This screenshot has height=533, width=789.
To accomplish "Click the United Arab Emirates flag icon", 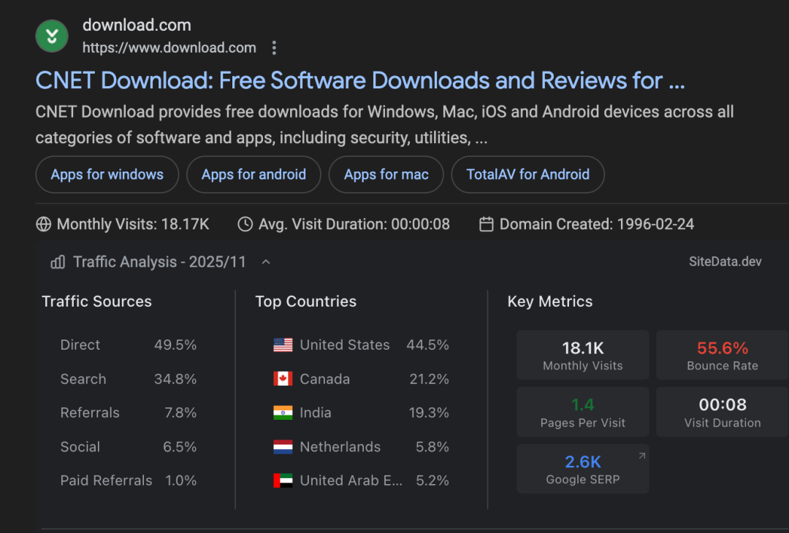I will tap(283, 480).
